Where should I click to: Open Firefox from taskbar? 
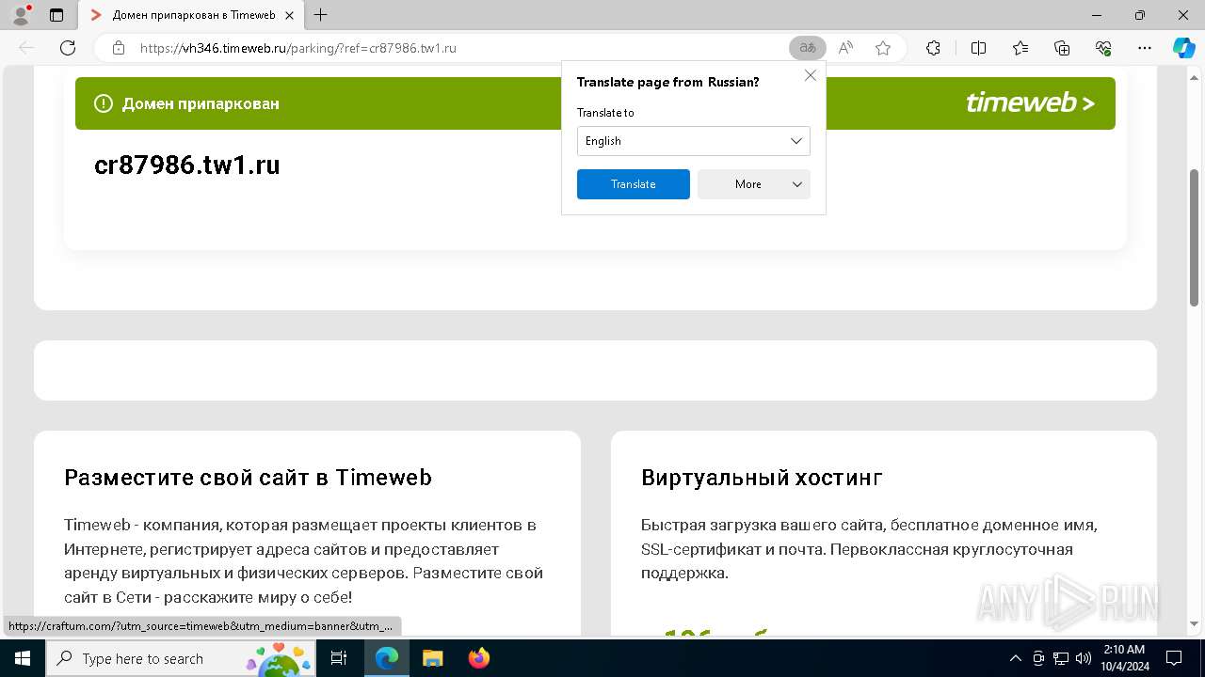pyautogui.click(x=479, y=658)
